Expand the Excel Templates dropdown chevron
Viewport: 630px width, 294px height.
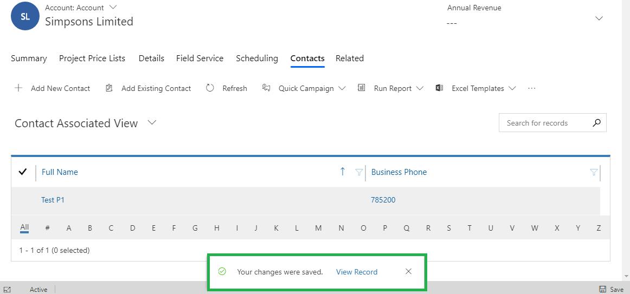(512, 88)
